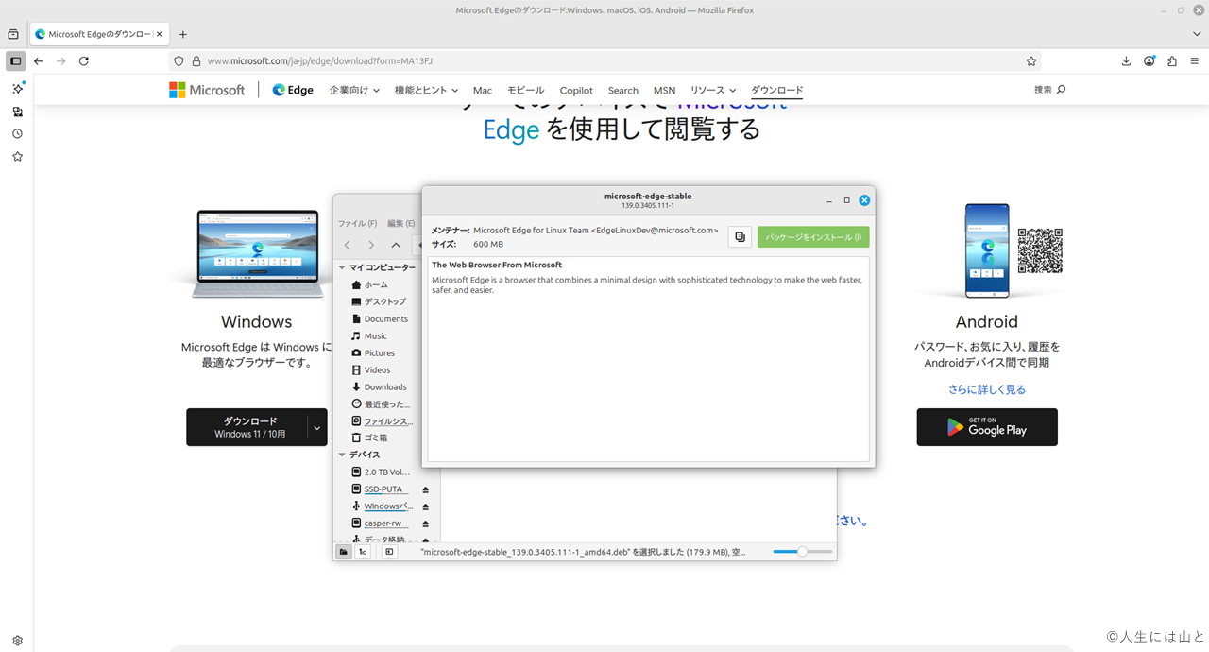1209x652 pixels.
Task: Open the Firefox account icon
Action: (x=1149, y=60)
